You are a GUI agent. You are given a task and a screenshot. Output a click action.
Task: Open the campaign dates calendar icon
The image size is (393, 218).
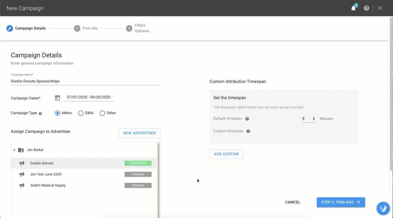pos(57,98)
